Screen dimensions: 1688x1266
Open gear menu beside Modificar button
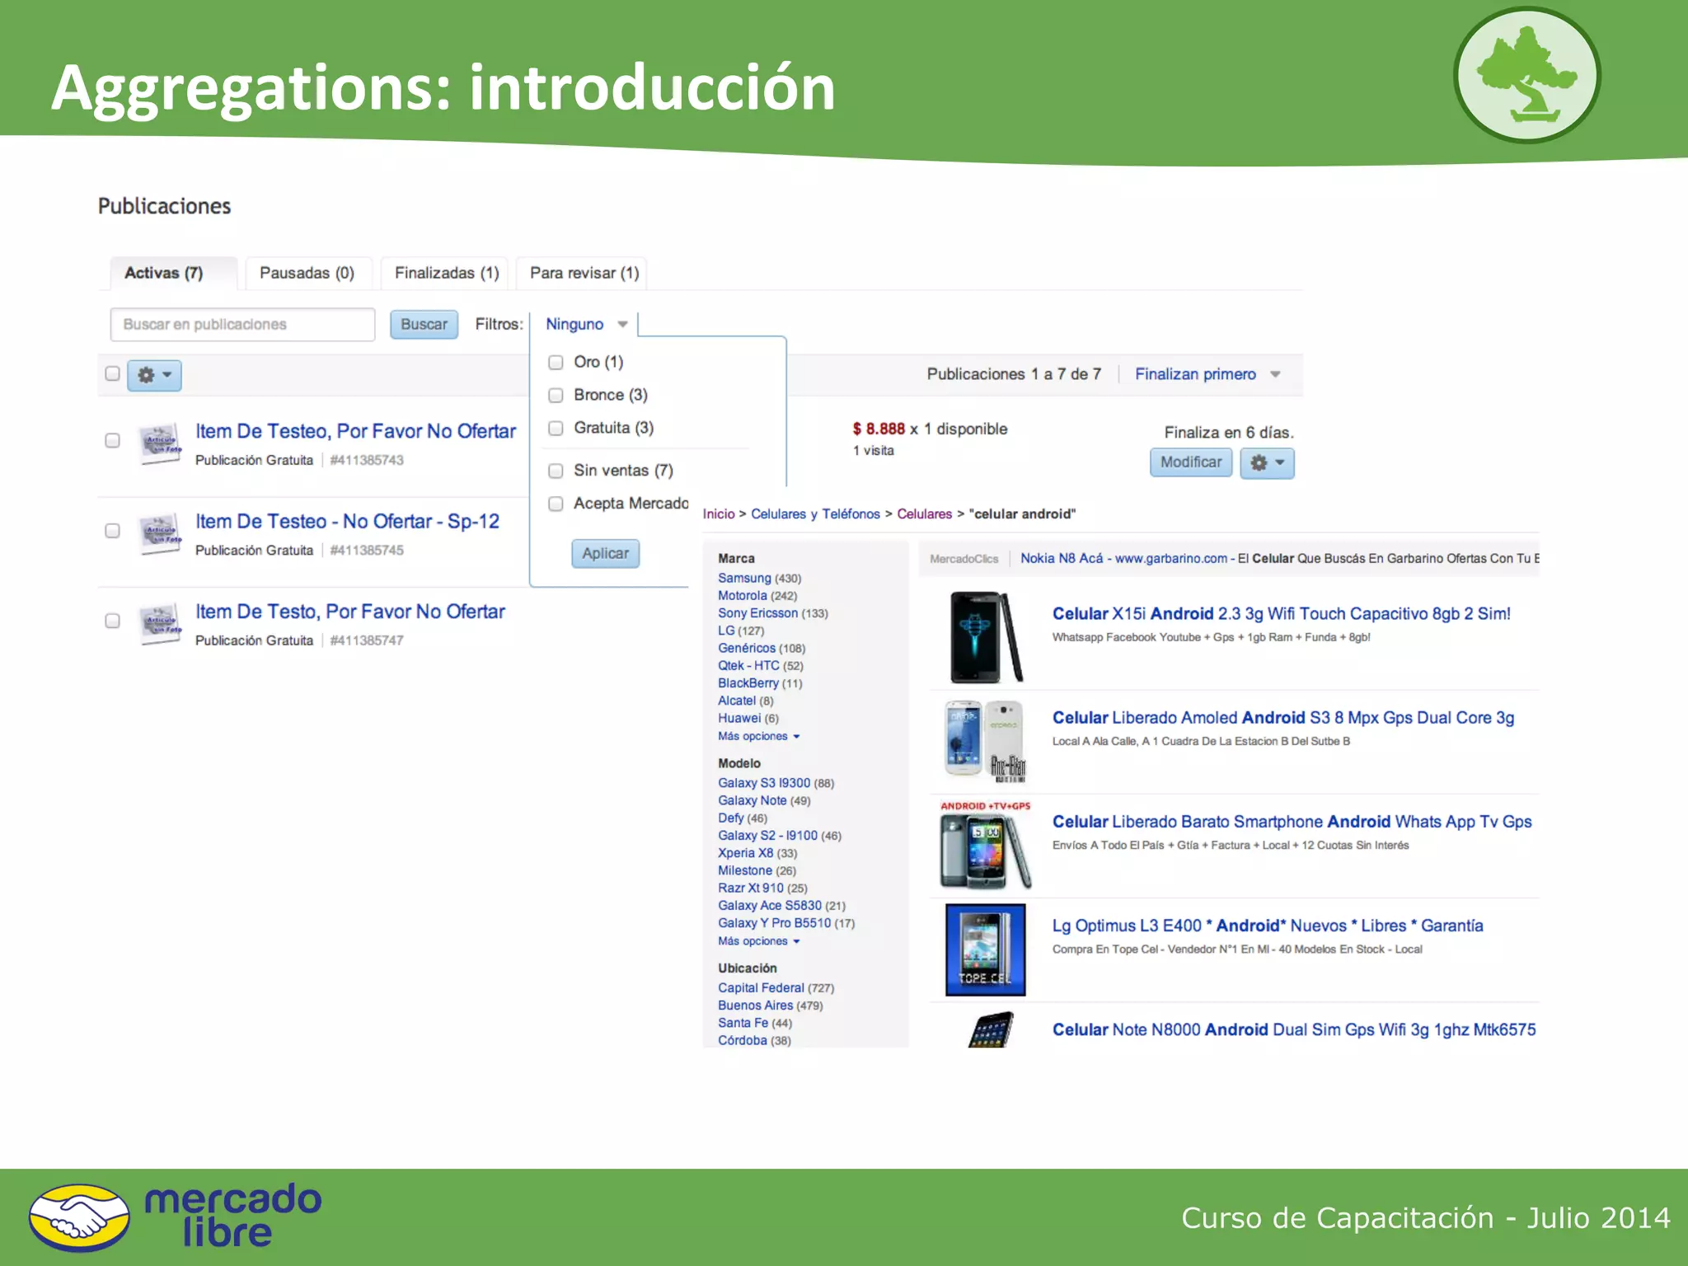tap(1267, 463)
